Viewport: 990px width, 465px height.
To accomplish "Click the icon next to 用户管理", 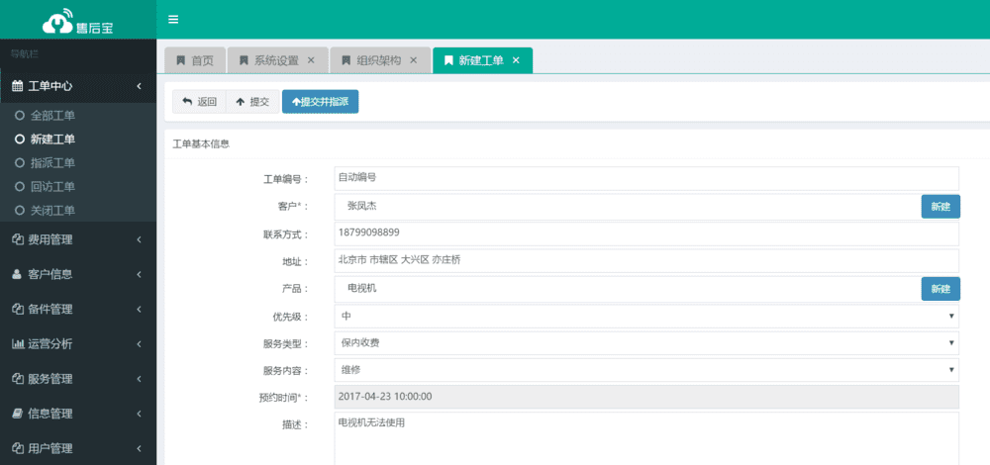I will [x=18, y=448].
